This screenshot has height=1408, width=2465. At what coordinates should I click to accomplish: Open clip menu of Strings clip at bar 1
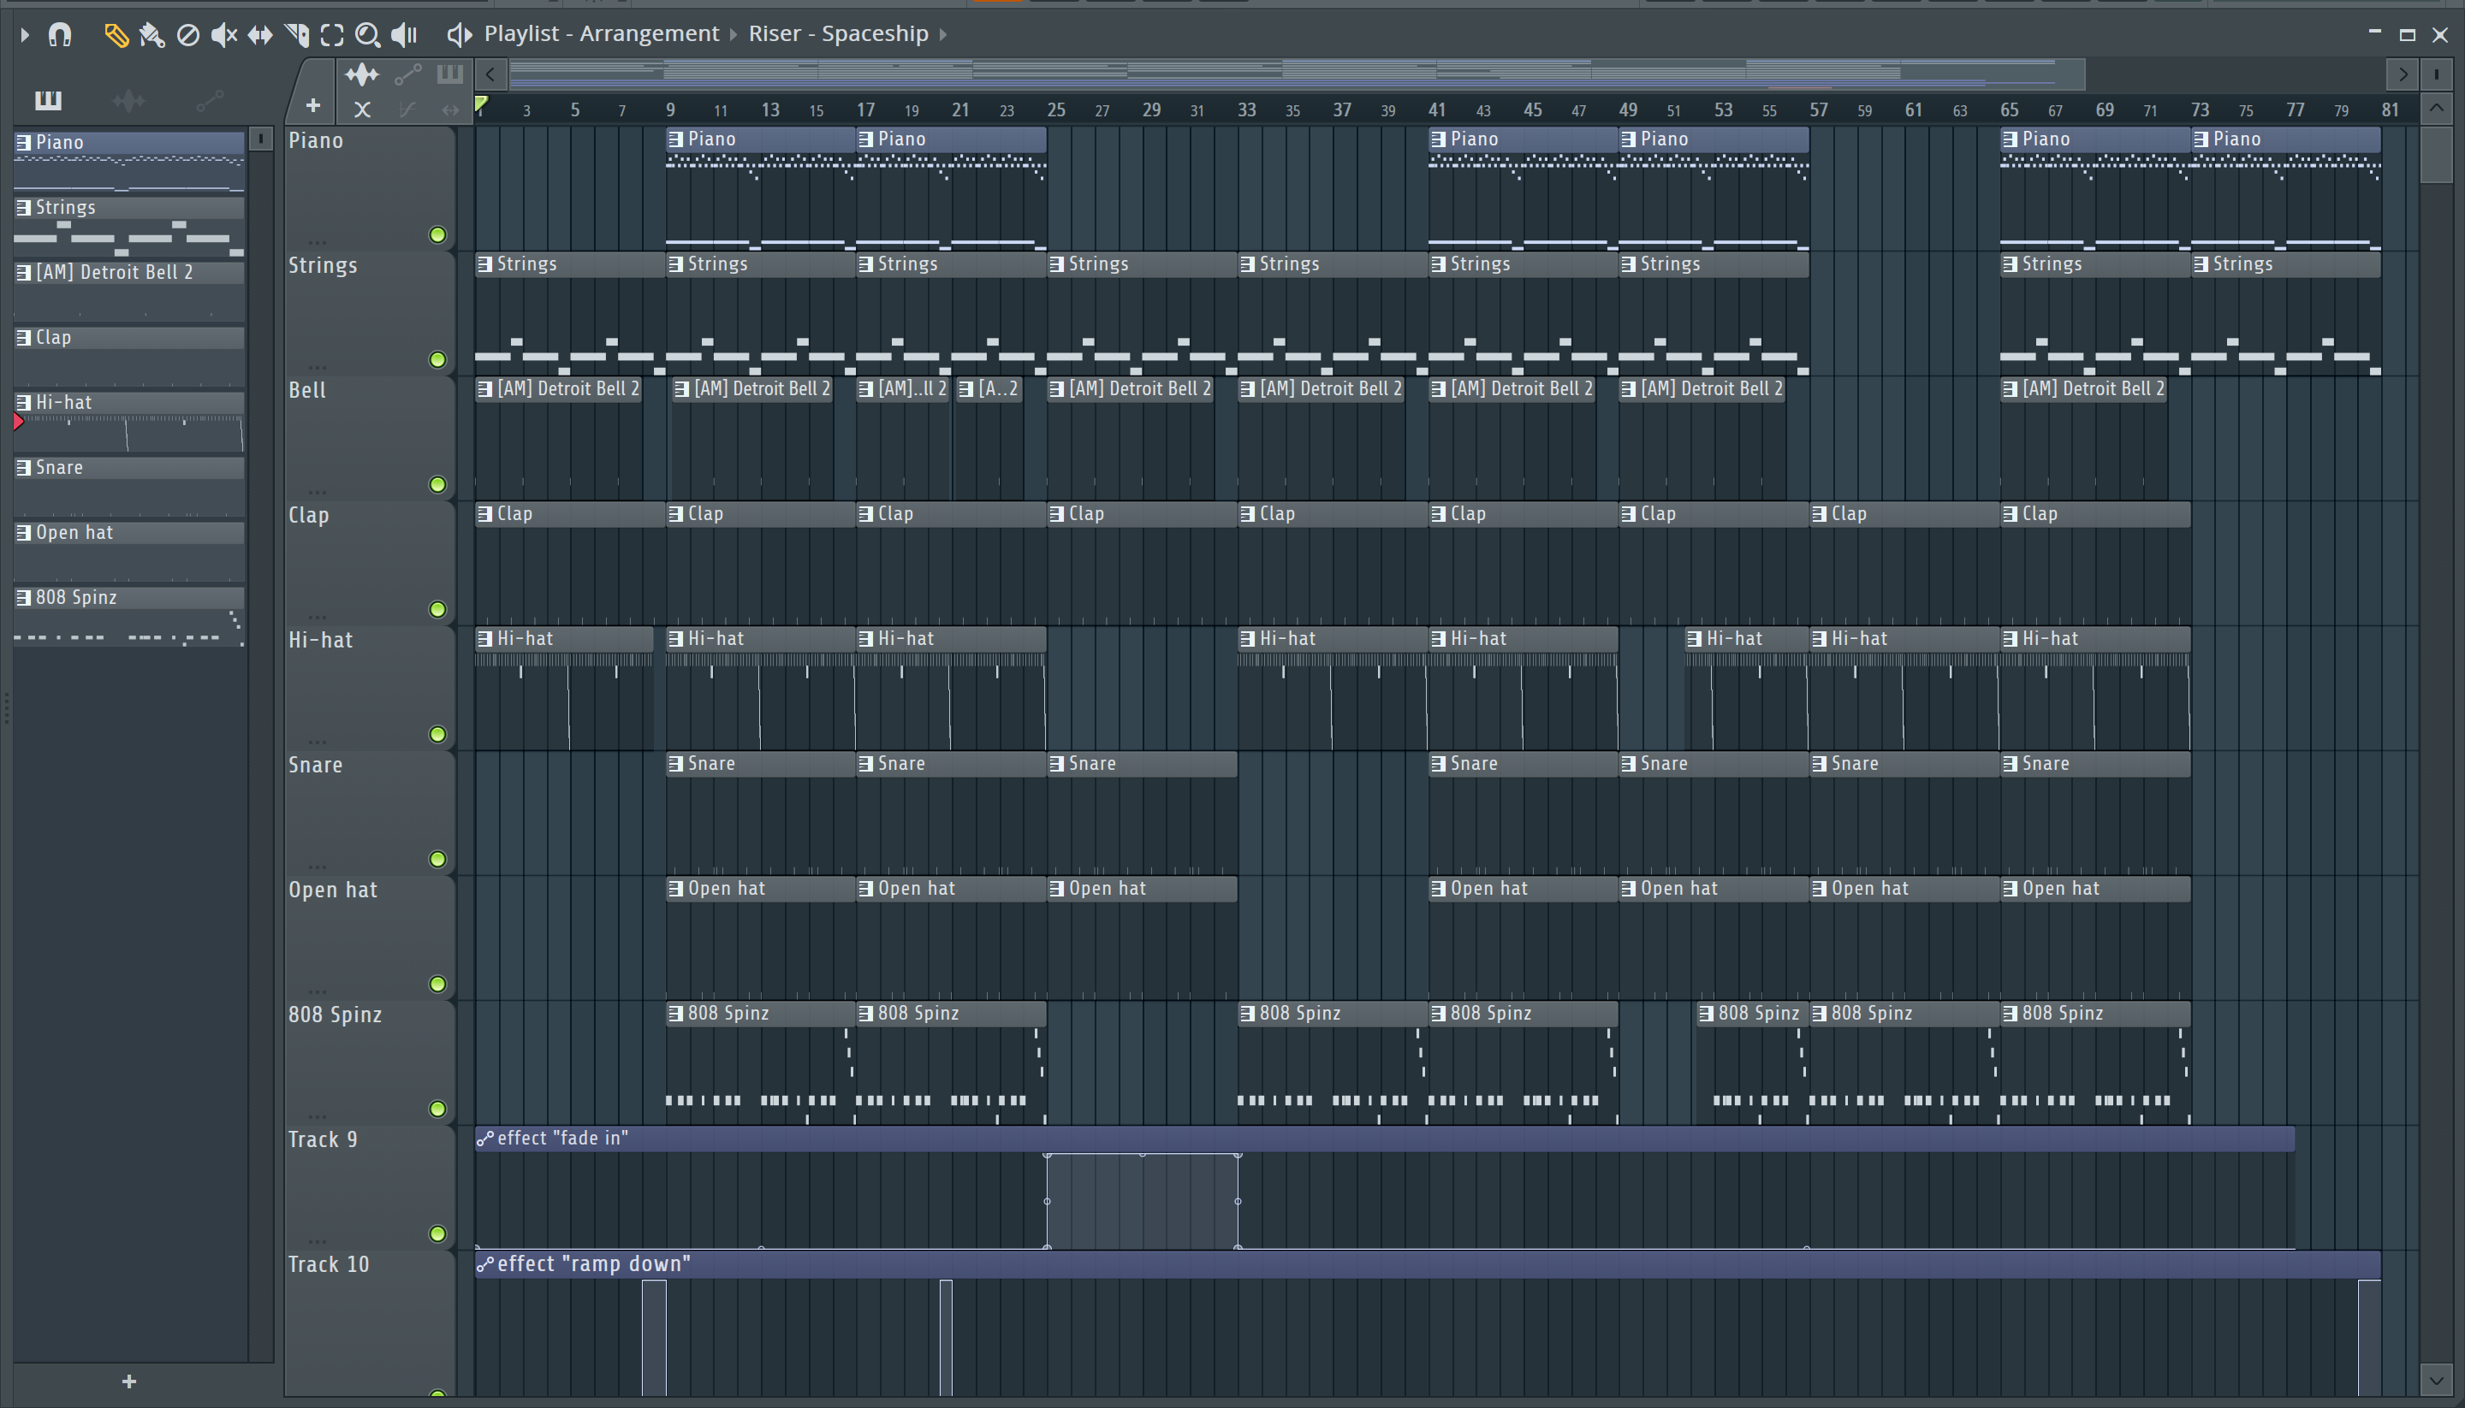(485, 264)
